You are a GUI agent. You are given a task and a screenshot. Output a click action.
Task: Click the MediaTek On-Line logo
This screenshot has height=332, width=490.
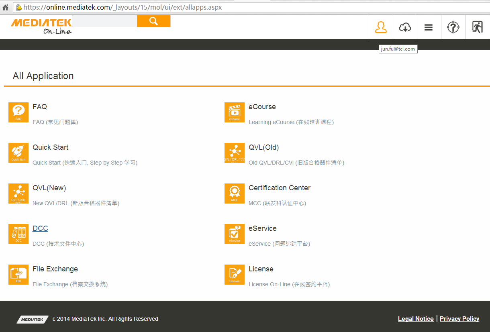click(41, 26)
